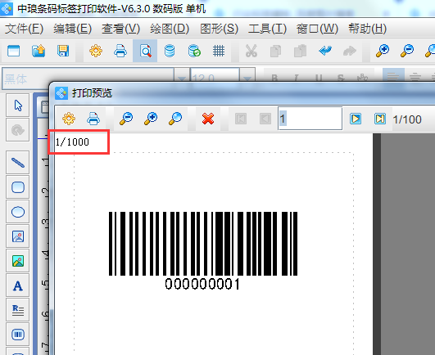Select the line drawing tool
Viewport: 435px width, 355px height.
pos(18,163)
